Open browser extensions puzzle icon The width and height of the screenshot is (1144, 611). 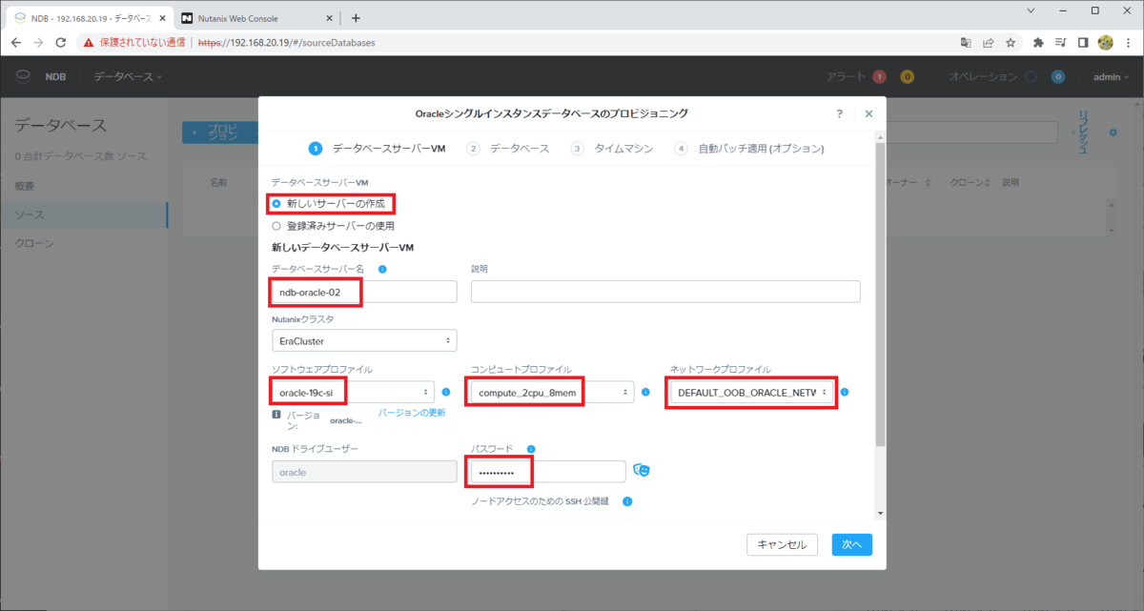pyautogui.click(x=1038, y=42)
